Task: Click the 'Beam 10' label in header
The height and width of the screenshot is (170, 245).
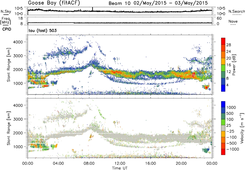Action: point(119,3)
